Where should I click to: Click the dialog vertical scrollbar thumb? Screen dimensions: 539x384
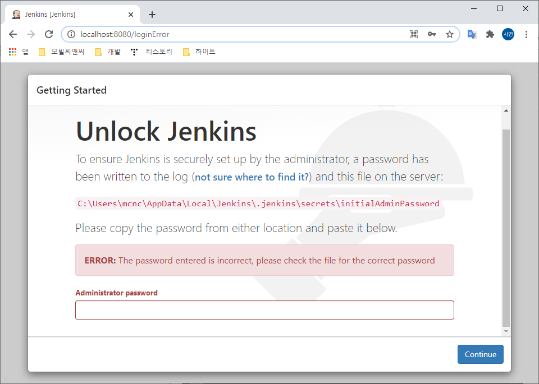click(506, 228)
